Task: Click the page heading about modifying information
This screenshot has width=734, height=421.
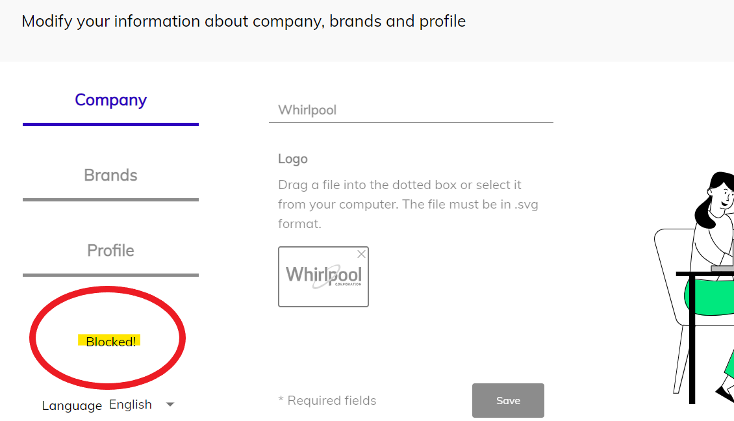Action: (244, 21)
